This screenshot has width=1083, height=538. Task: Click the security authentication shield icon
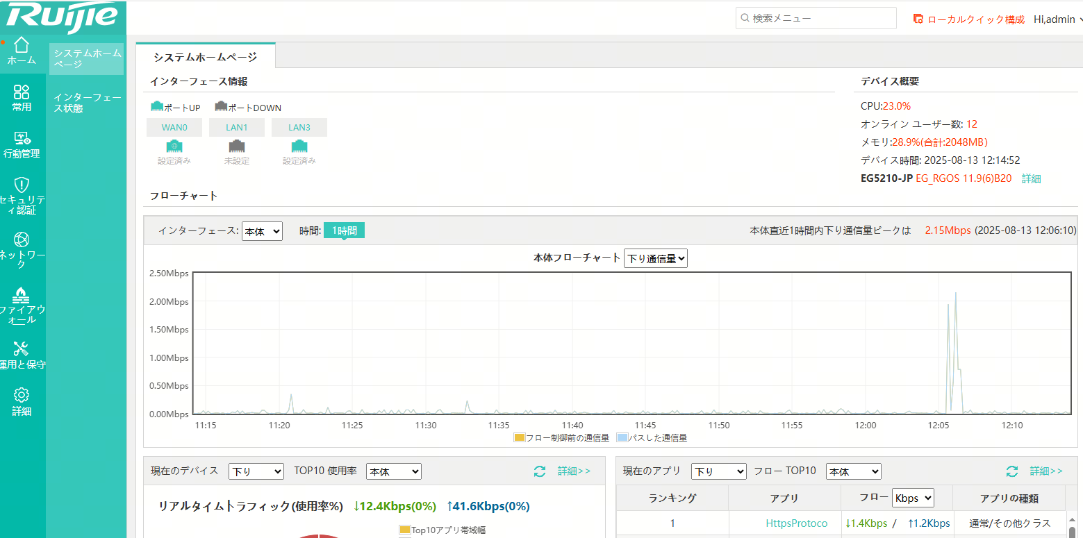tap(22, 185)
